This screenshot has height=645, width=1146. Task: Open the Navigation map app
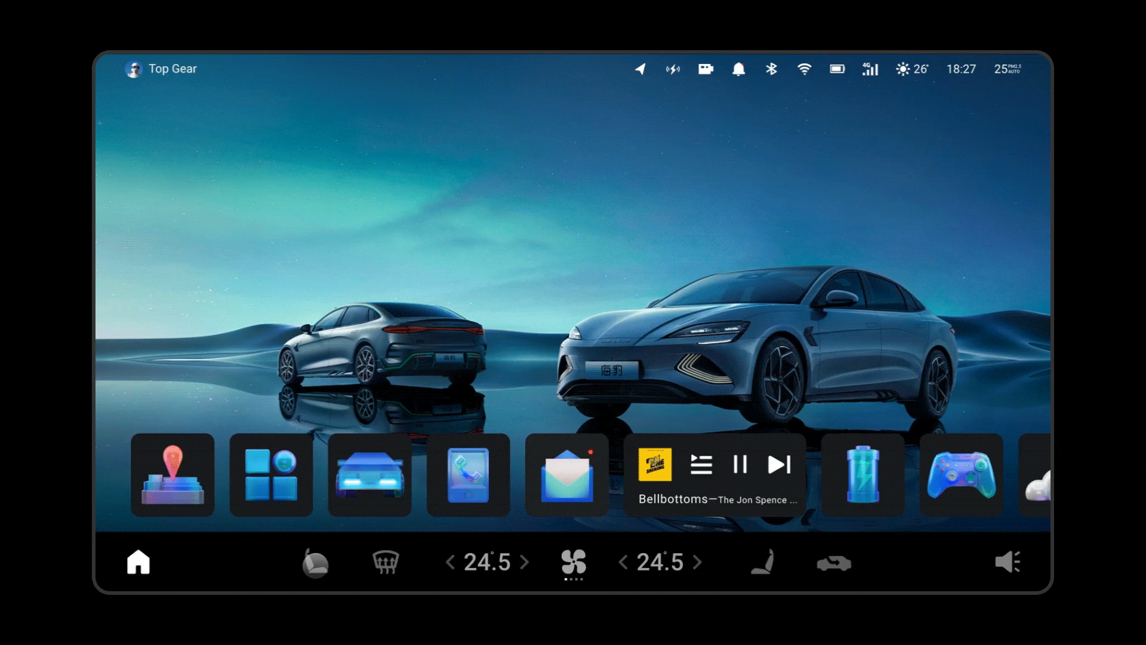[x=172, y=475]
